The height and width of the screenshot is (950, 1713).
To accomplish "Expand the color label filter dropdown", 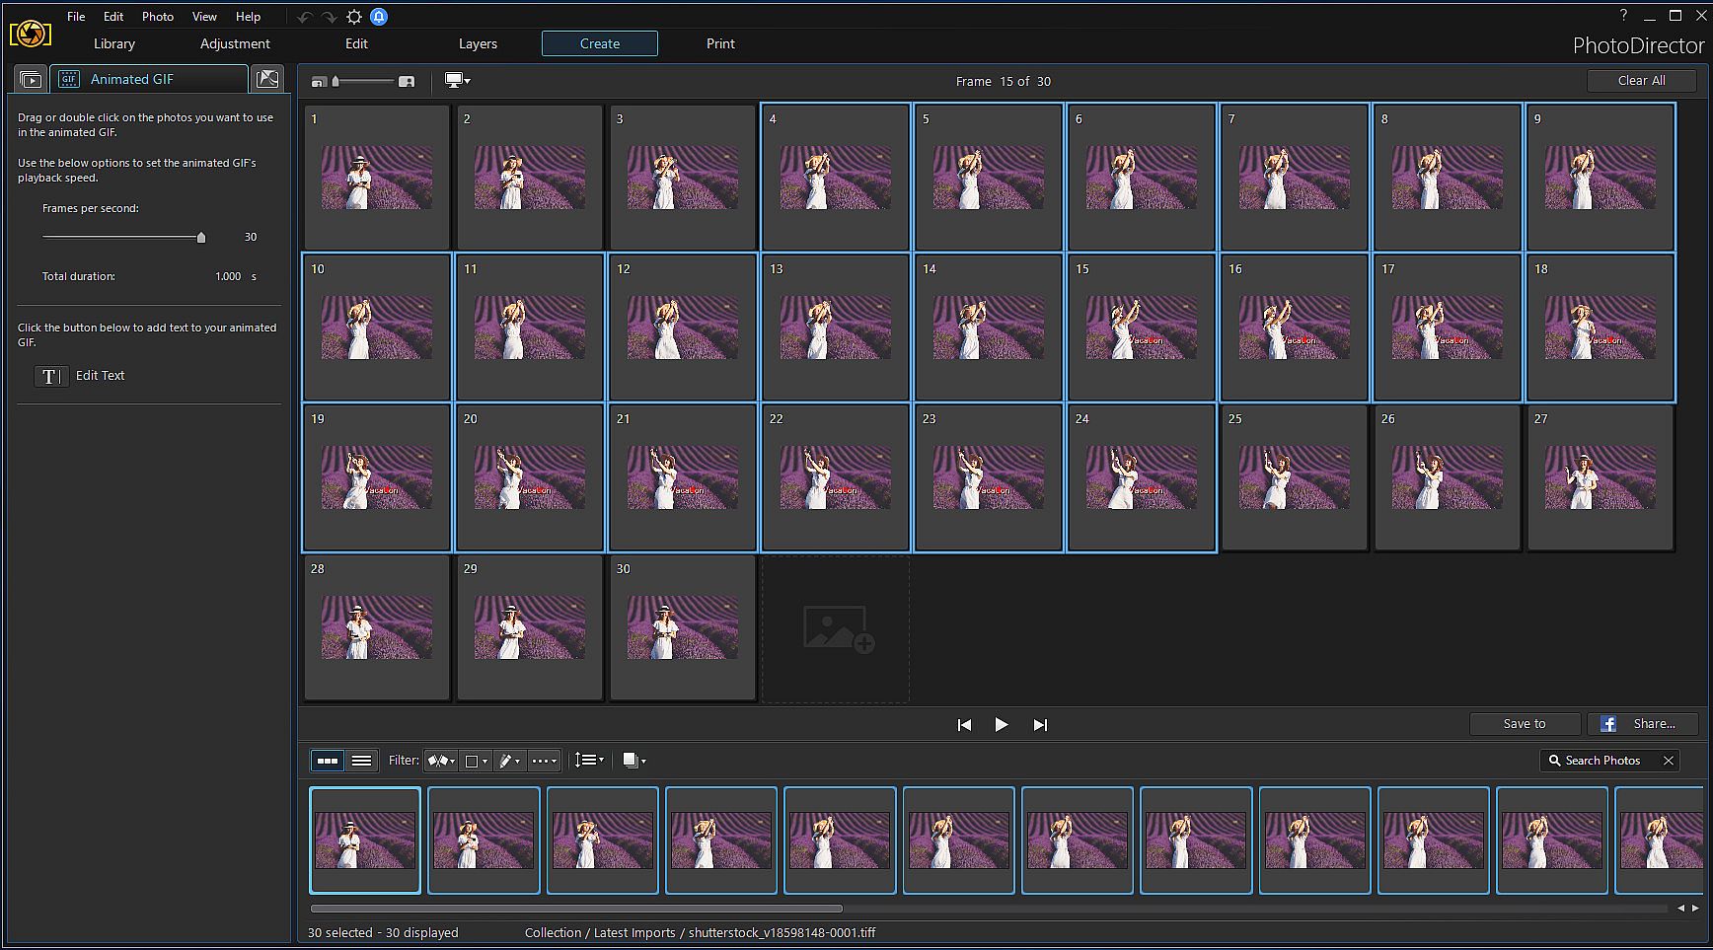I will [477, 761].
